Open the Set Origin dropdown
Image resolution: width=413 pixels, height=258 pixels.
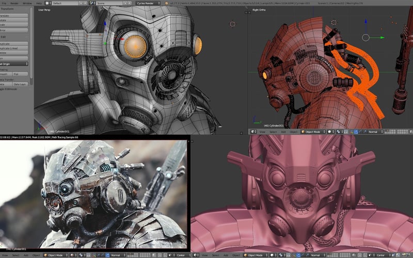pyautogui.click(x=14, y=64)
